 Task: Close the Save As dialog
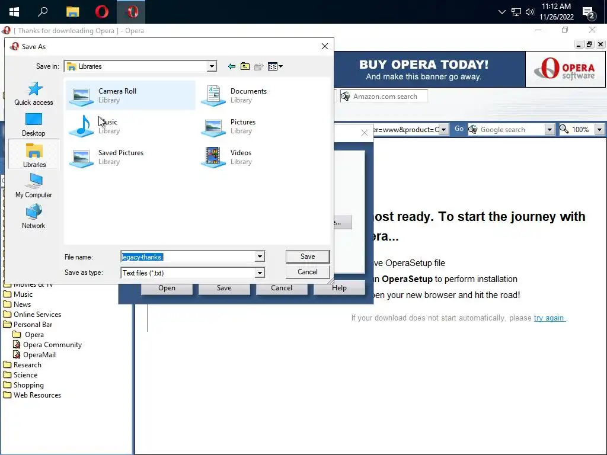tap(325, 46)
